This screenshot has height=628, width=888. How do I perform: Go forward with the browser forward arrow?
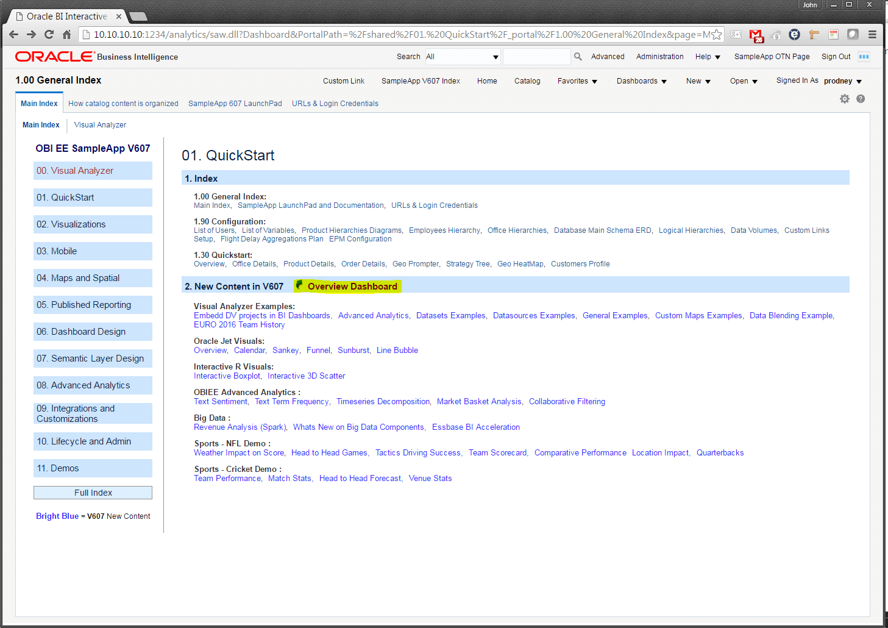click(31, 34)
